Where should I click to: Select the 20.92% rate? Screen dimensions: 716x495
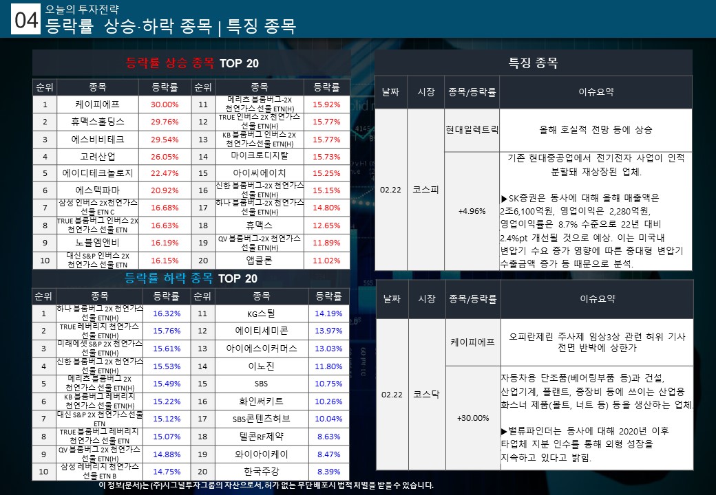(x=165, y=190)
